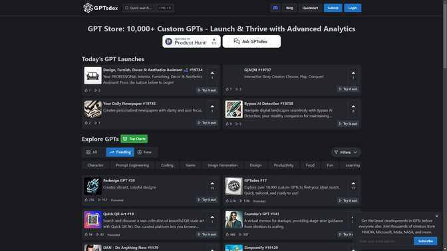Open Bypass AI Detection thumbnail
This screenshot has width=447, height=251.
[x=233, y=109]
